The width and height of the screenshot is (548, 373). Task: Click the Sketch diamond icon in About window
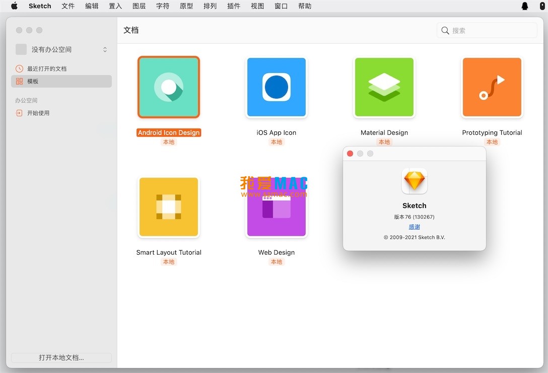coord(414,181)
